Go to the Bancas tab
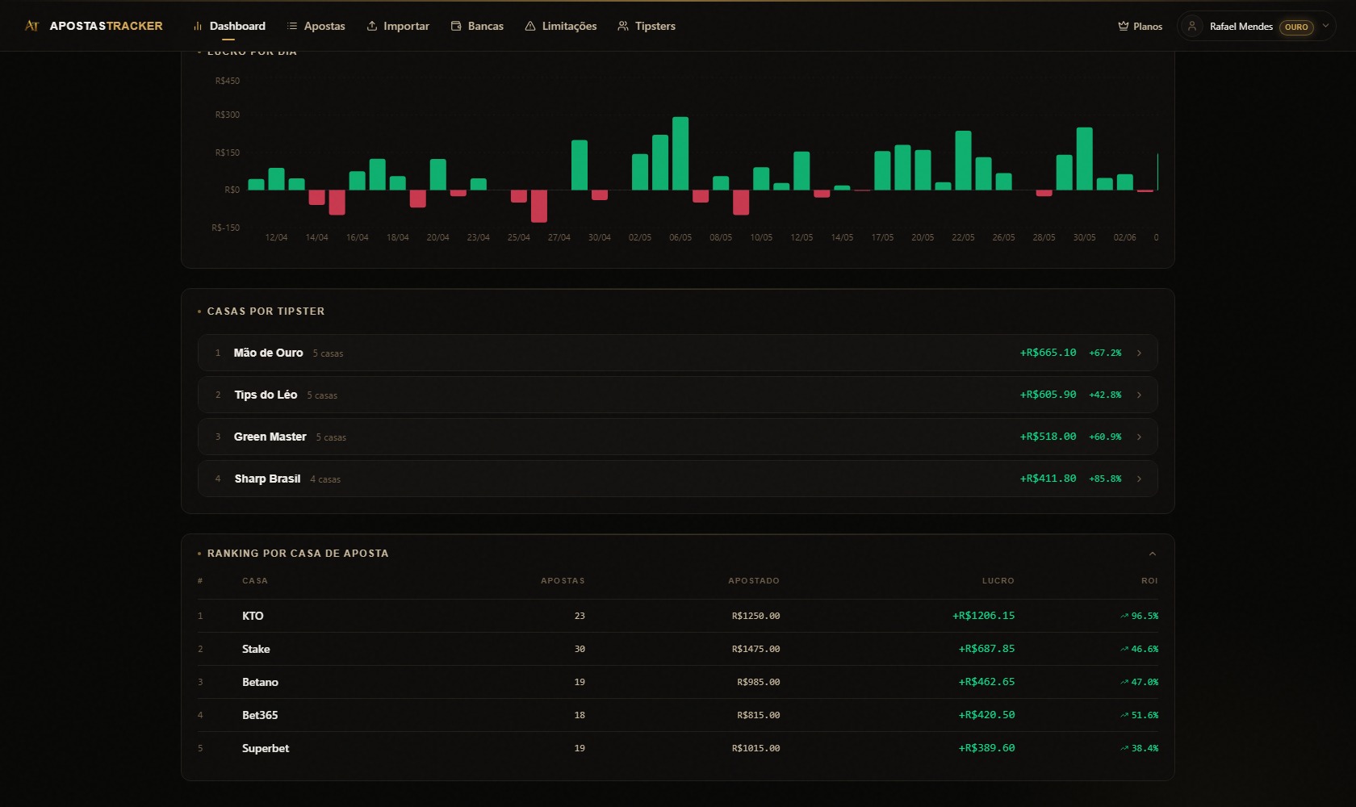This screenshot has width=1356, height=807. pyautogui.click(x=477, y=26)
